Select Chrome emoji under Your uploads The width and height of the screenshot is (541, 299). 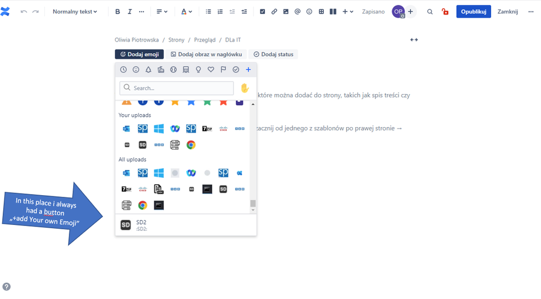point(191,145)
